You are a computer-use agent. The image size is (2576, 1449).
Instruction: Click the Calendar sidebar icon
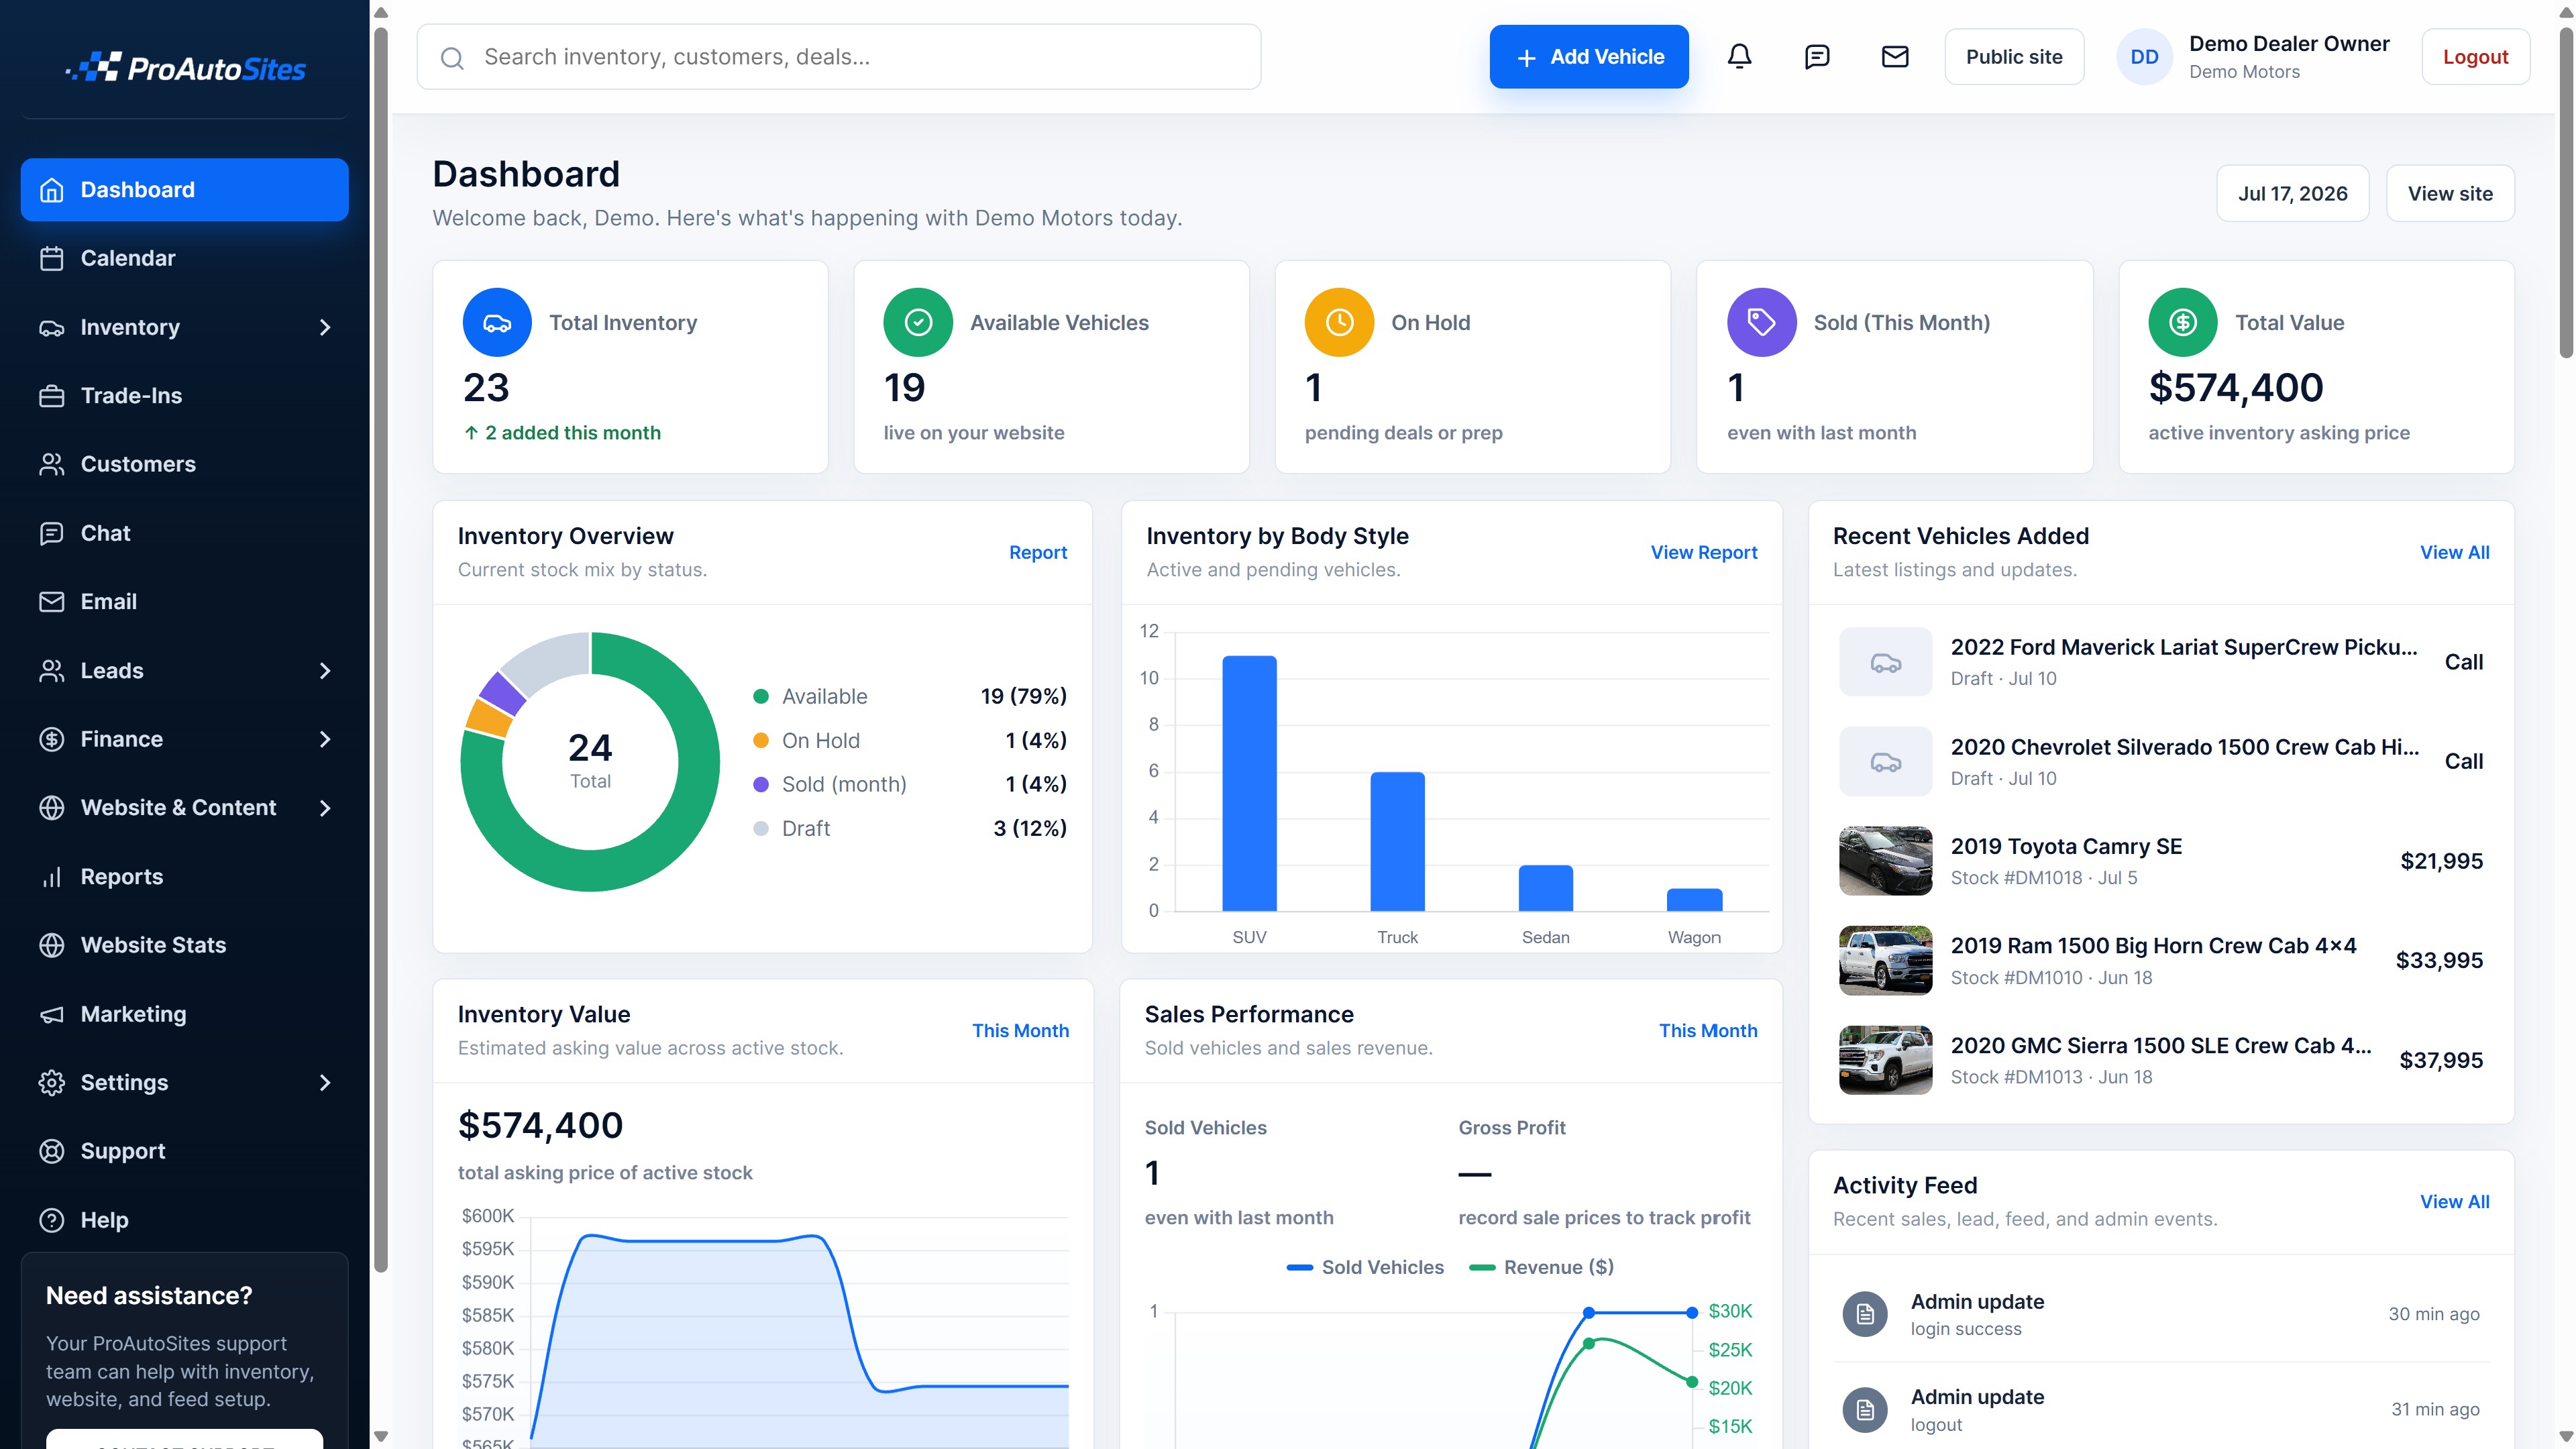(51, 258)
